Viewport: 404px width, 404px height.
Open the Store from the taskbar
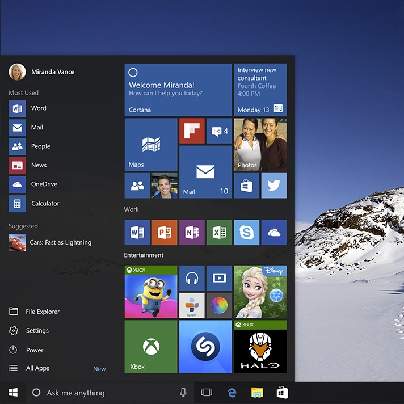pos(282,393)
